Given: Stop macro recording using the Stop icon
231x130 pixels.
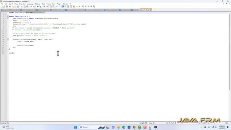Looking at the screenshot, I should pyautogui.click(x=86, y=6).
